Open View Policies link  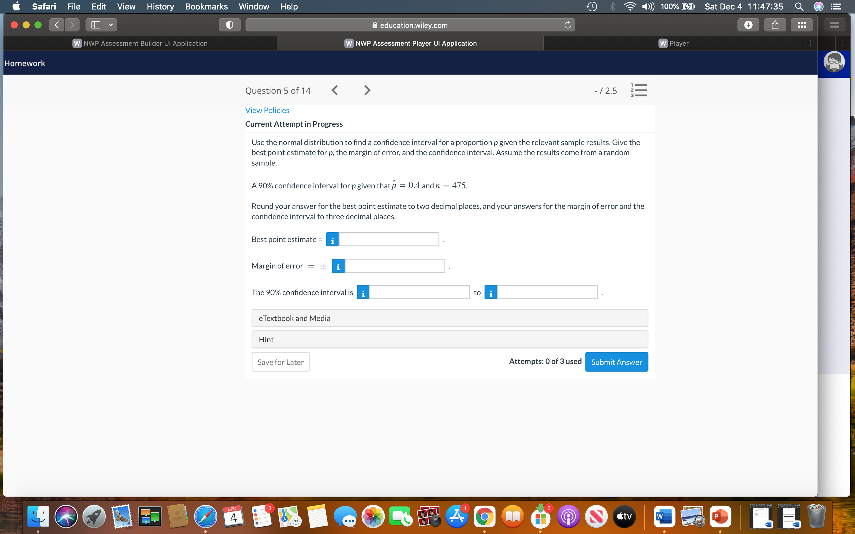click(267, 110)
